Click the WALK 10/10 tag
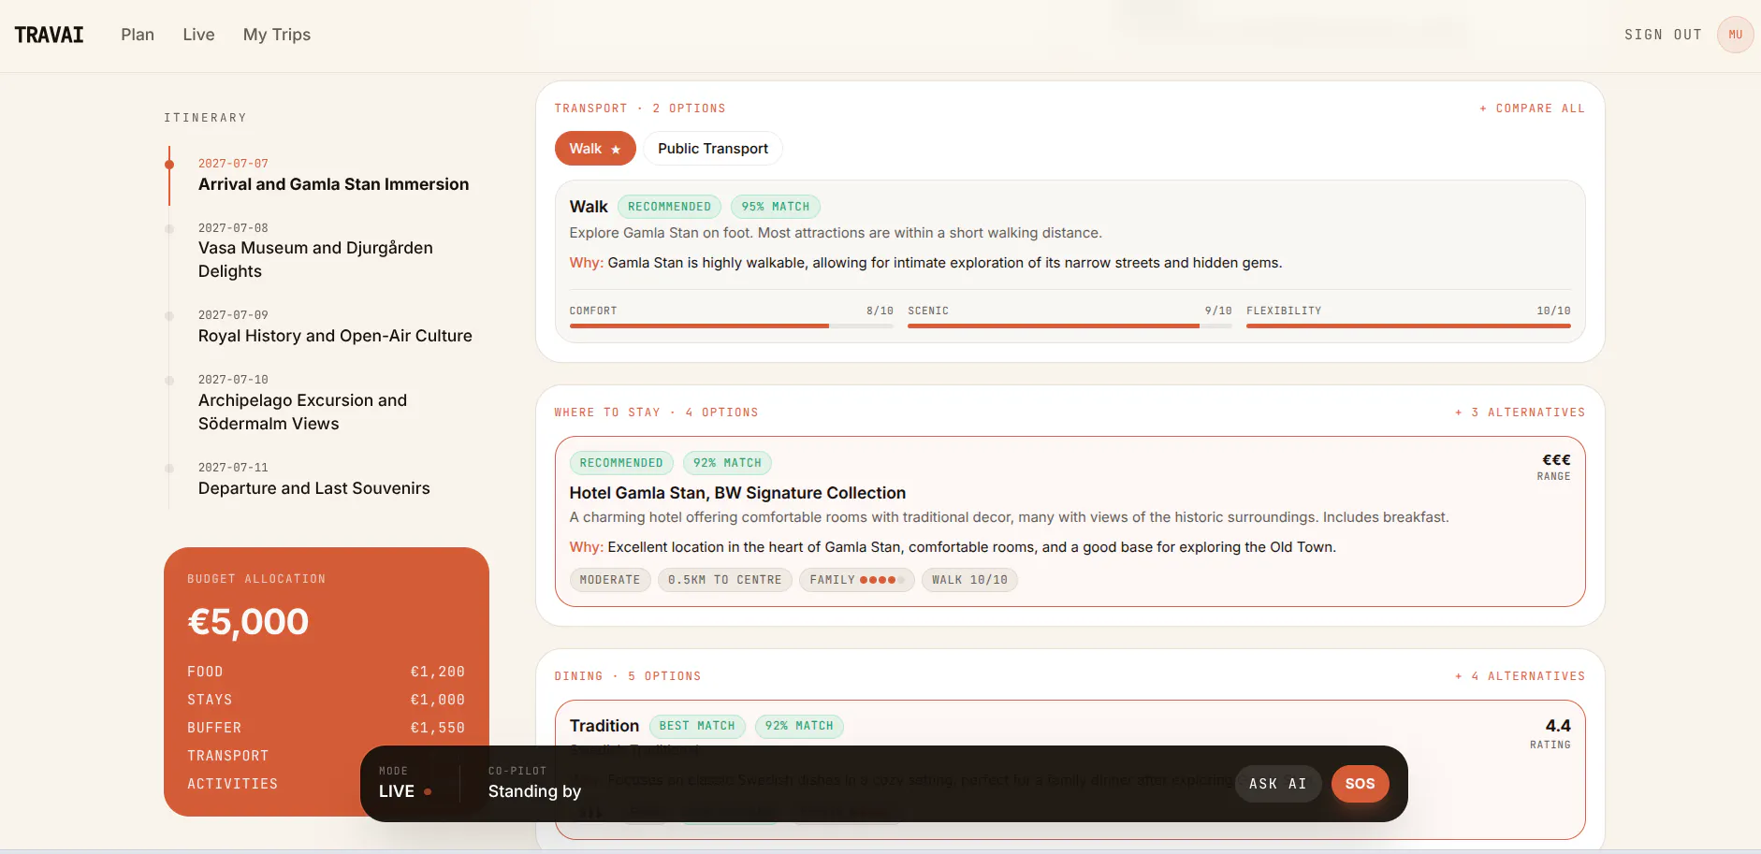 click(969, 580)
